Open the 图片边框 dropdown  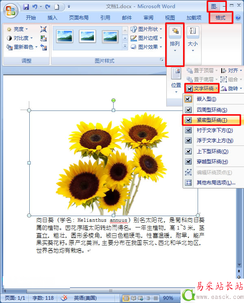pyautogui.click(x=146, y=38)
